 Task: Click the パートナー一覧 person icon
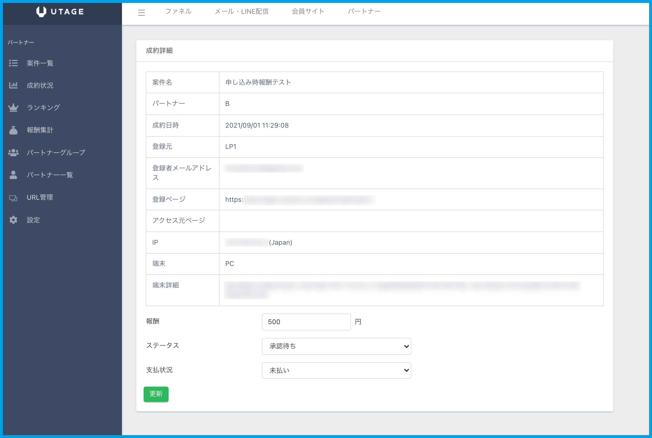click(13, 175)
